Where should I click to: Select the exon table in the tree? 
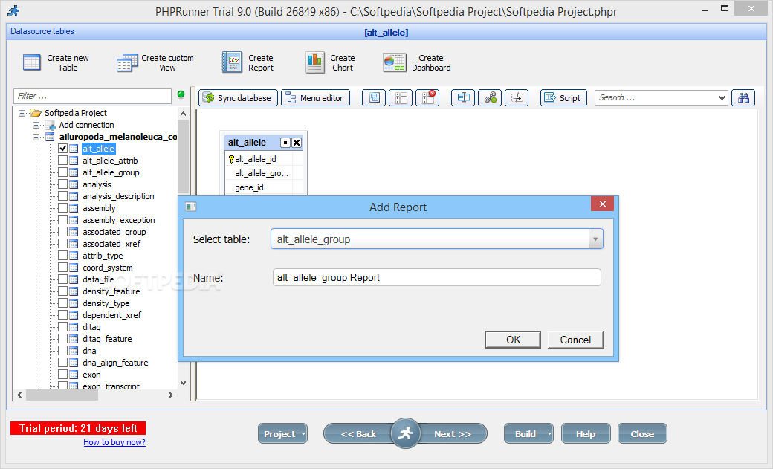91,375
